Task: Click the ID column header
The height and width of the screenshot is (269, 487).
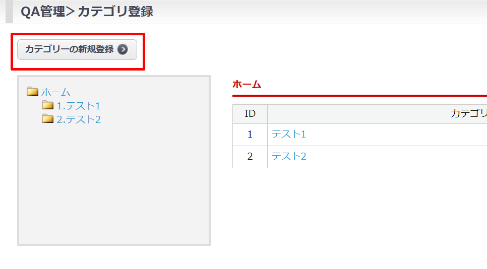Action: pos(250,114)
